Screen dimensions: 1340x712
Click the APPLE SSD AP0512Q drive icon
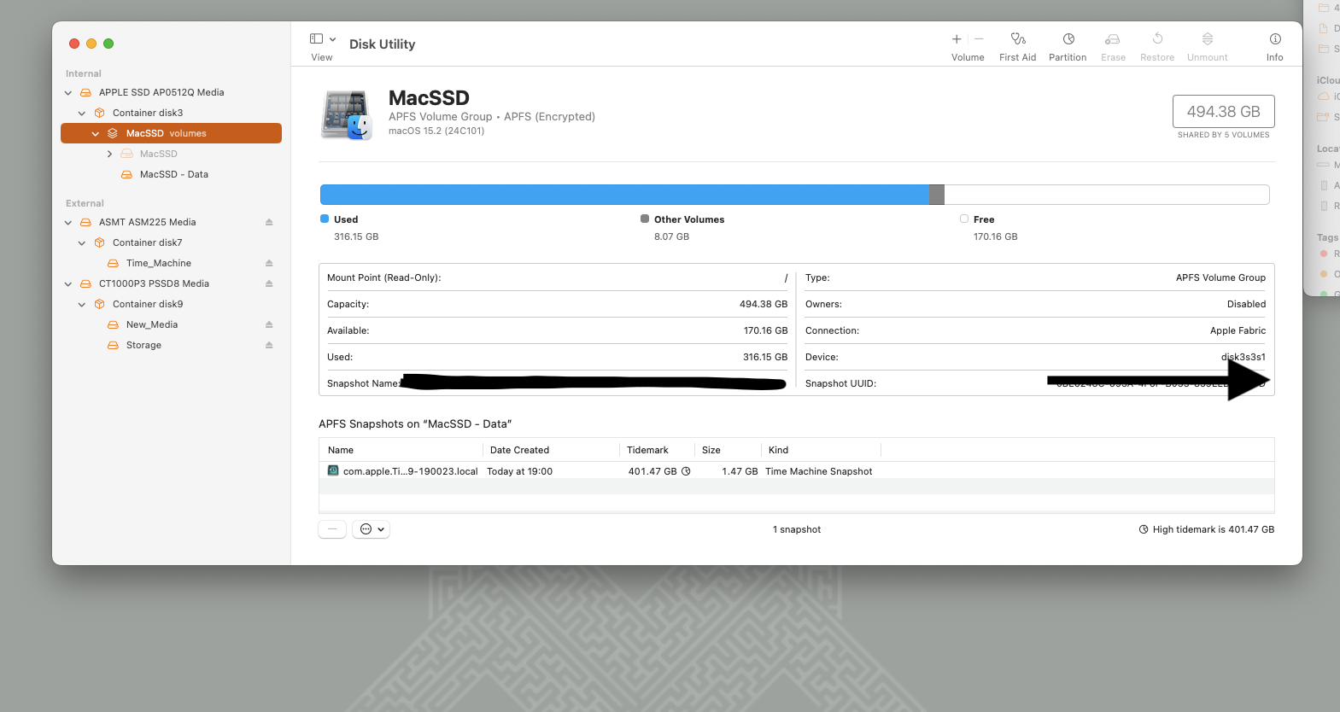coord(85,92)
